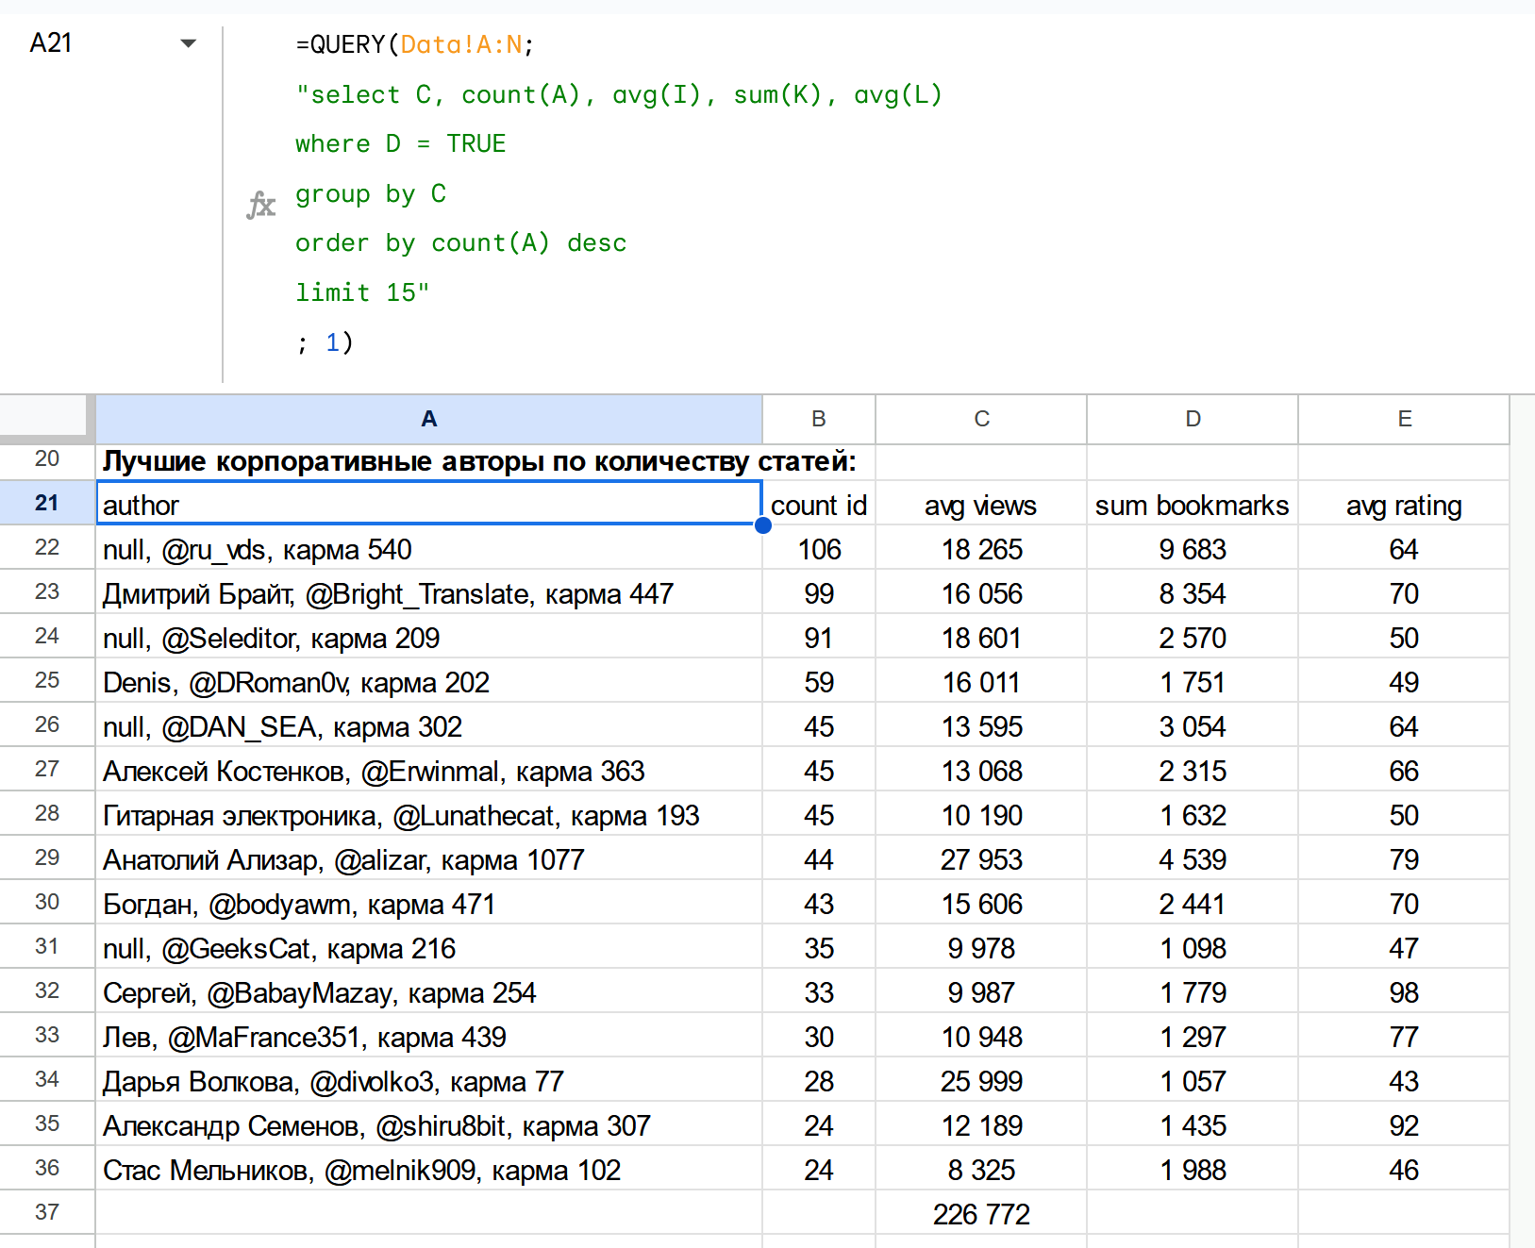Select column A header
Screen dimensions: 1535x1248
point(428,419)
